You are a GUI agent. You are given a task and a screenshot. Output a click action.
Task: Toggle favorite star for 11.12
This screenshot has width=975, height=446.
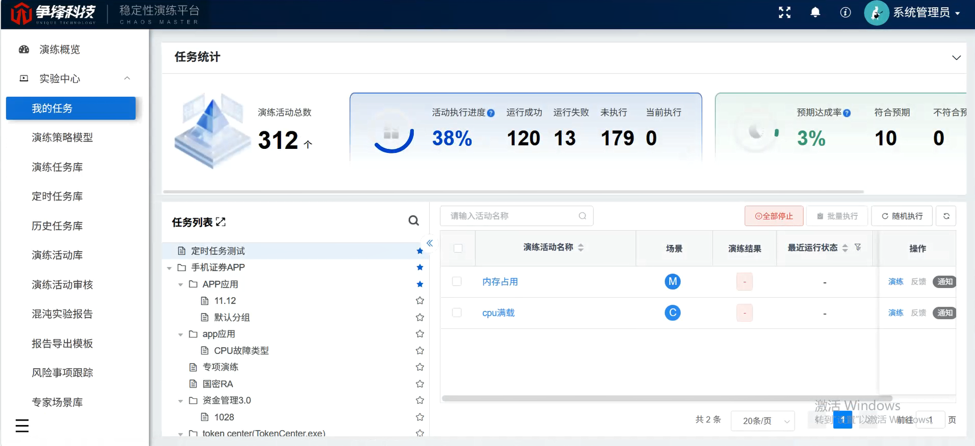pos(420,301)
